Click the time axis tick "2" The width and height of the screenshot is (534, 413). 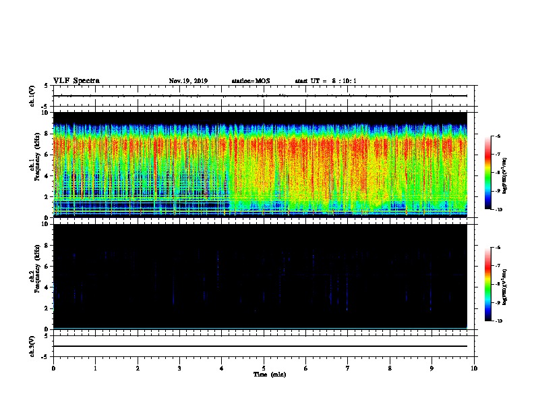pyautogui.click(x=138, y=368)
